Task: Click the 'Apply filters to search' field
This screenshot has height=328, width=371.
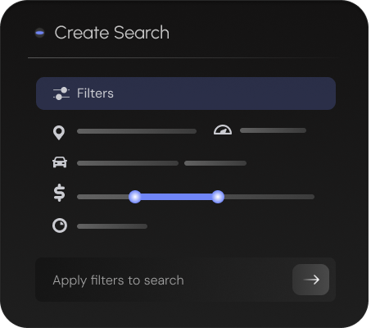Action: click(186, 280)
